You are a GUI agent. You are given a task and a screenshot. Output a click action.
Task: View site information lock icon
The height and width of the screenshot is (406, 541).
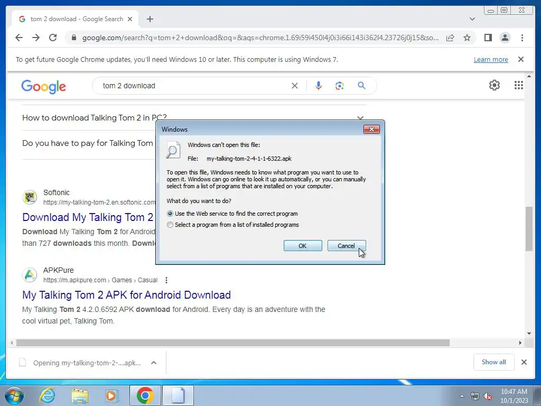coord(73,38)
